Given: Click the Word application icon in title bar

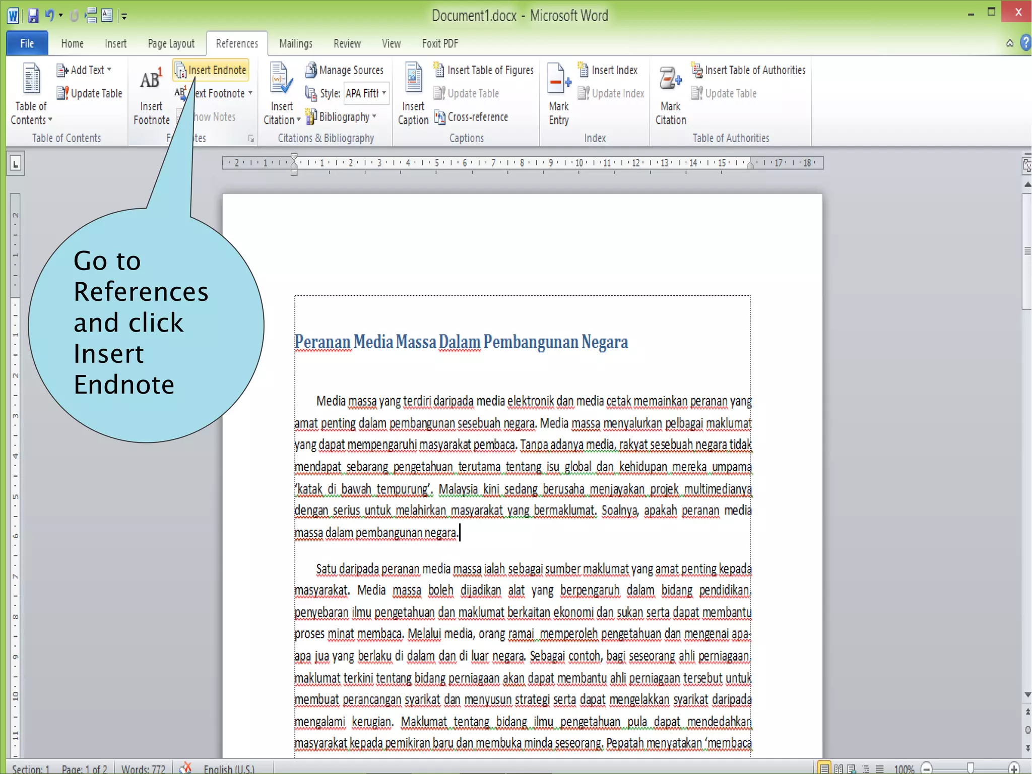Looking at the screenshot, I should pos(13,16).
